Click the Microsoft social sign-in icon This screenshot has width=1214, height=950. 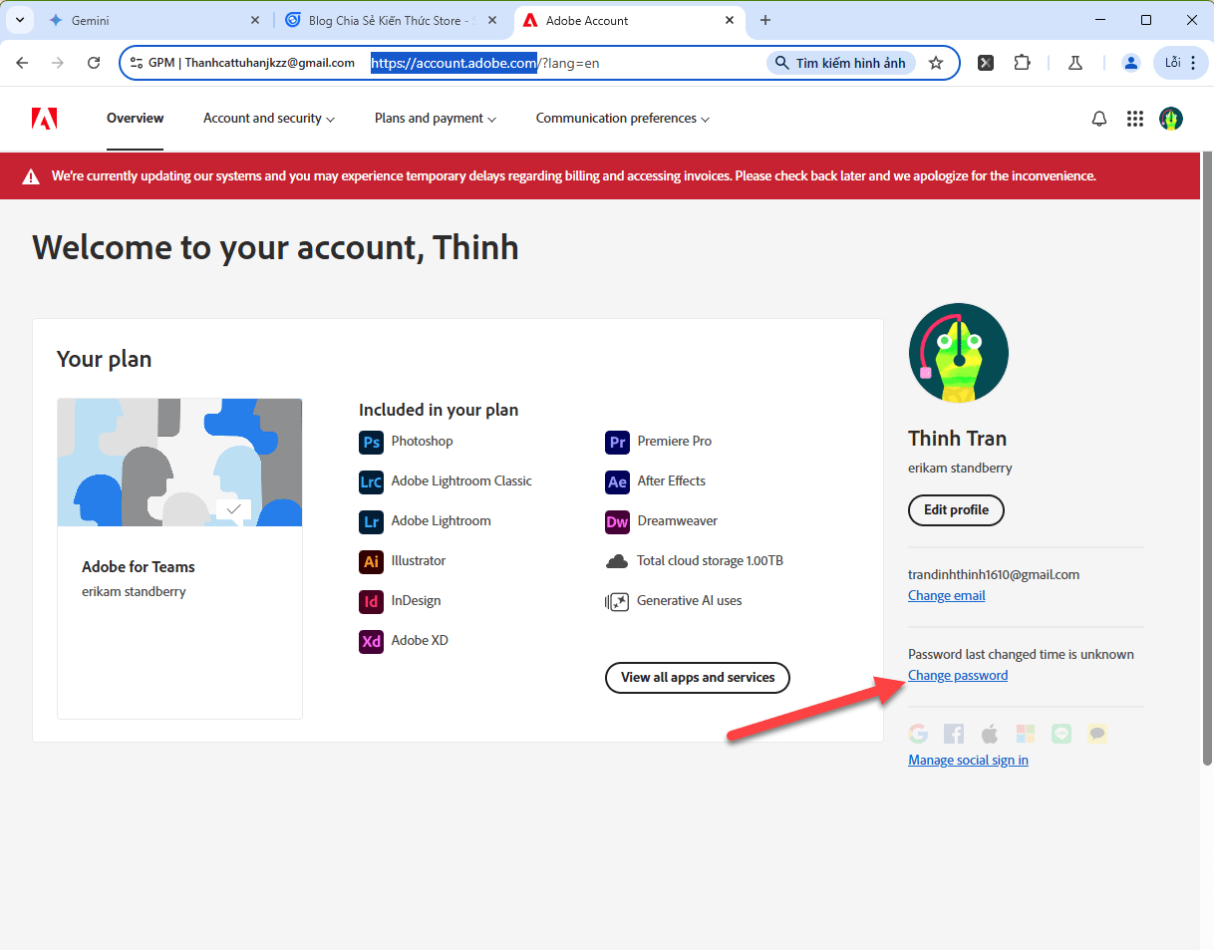click(1026, 734)
